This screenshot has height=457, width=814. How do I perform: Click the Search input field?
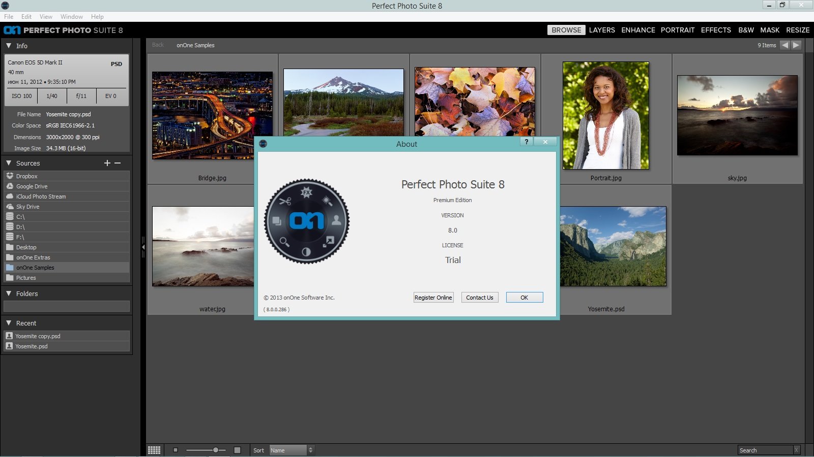[x=765, y=450]
